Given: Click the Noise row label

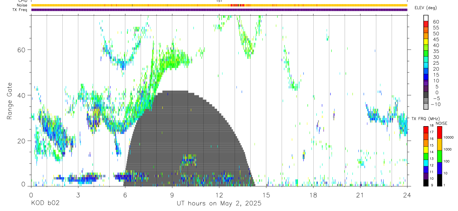Looking at the screenshot, I should tap(22, 5).
